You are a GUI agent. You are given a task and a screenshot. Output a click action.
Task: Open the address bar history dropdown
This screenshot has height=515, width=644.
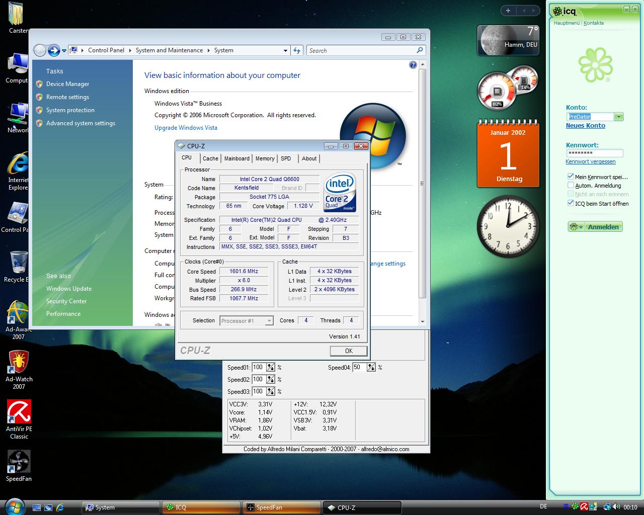[x=285, y=50]
